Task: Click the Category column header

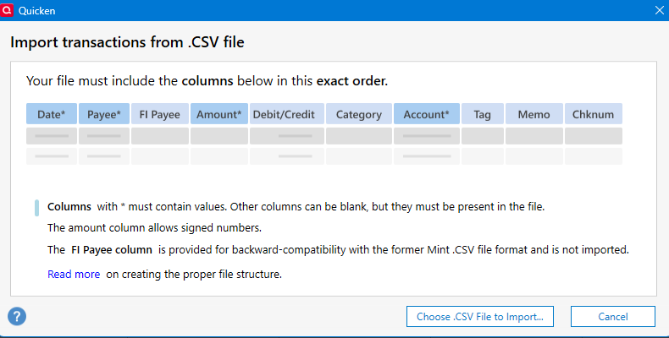Action: tap(359, 114)
